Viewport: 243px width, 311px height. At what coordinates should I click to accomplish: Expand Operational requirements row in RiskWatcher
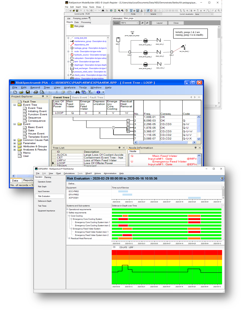67,209
